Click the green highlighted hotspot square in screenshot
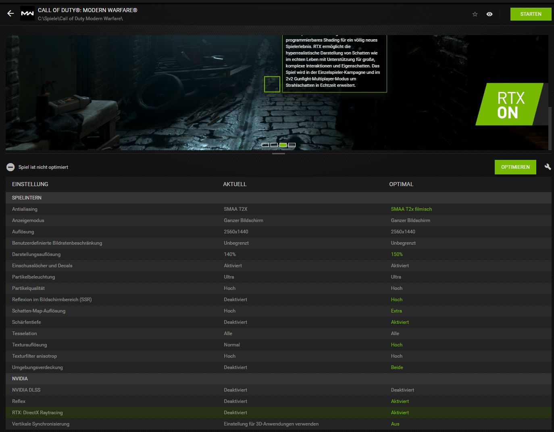The width and height of the screenshot is (554, 432). pyautogui.click(x=272, y=84)
